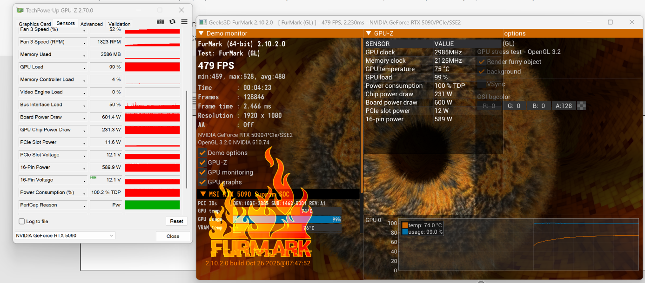The width and height of the screenshot is (645, 283).
Task: Open the NVIDIA GeForce RTX 5090 dropdown
Action: point(65,236)
